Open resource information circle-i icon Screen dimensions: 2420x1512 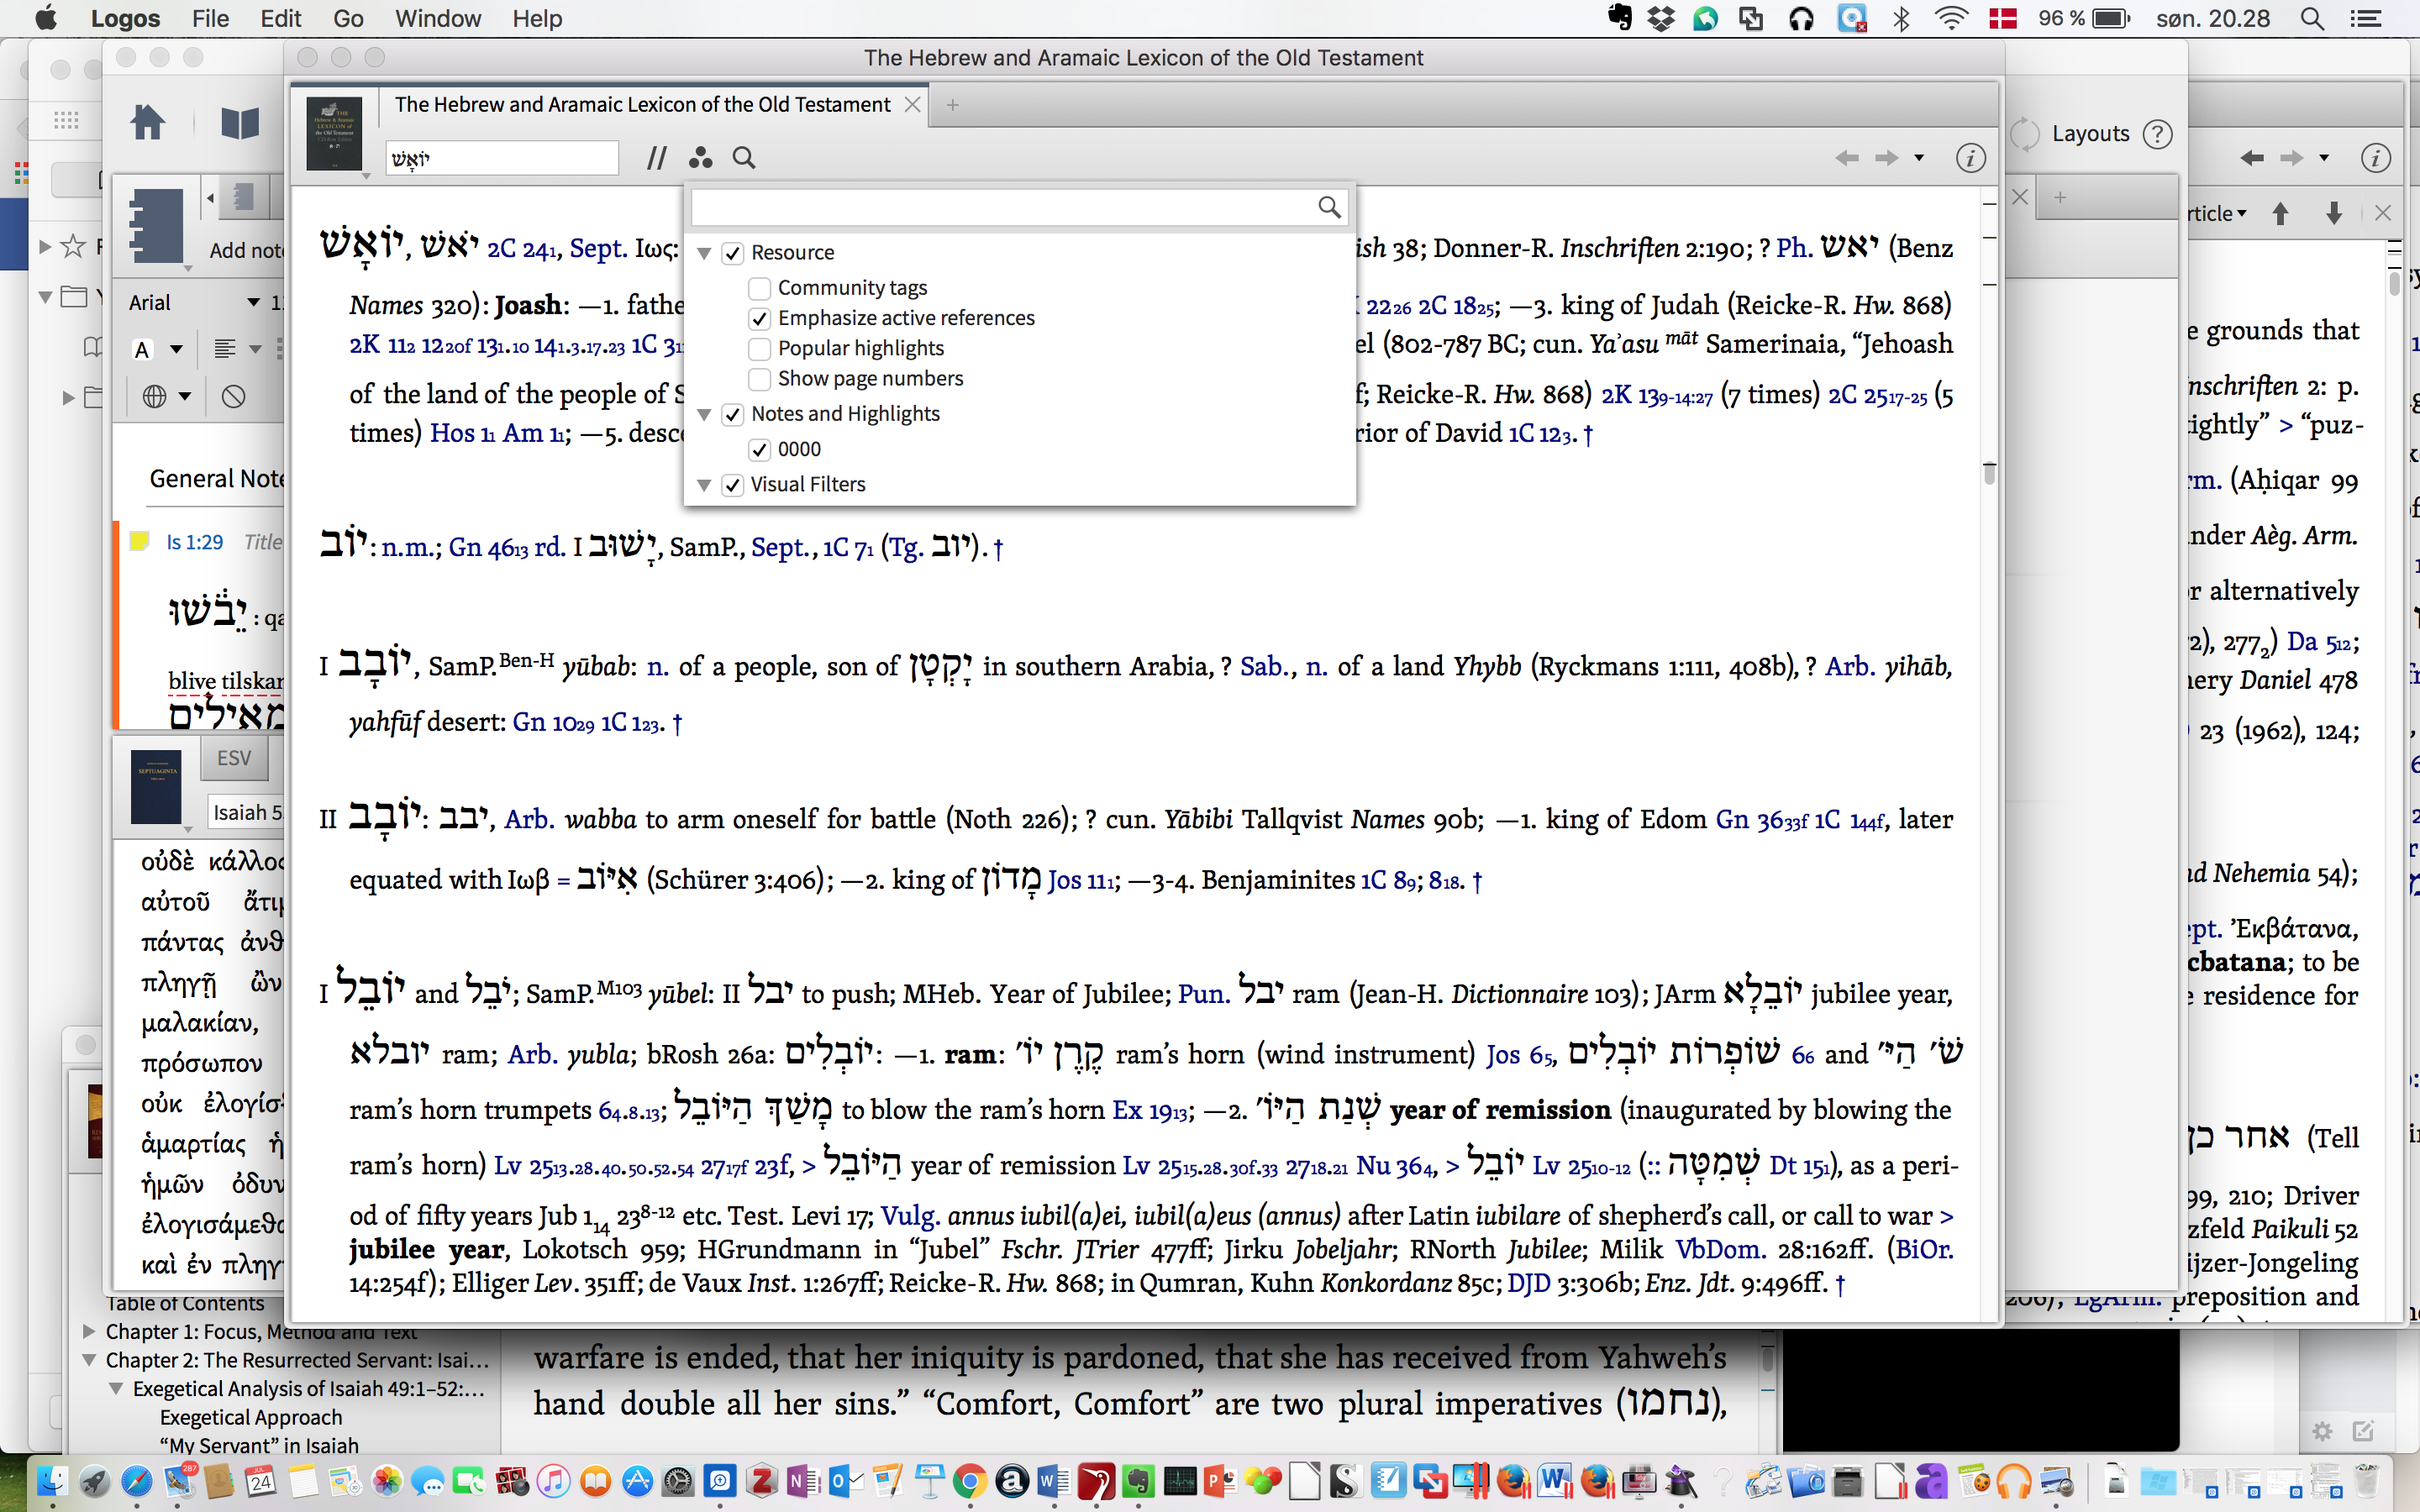click(x=1970, y=158)
